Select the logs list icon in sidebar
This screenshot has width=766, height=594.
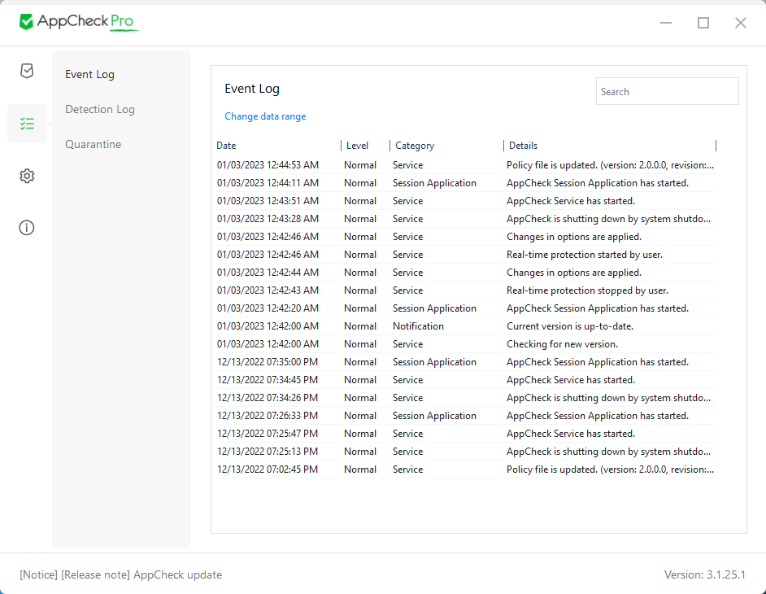(x=27, y=124)
